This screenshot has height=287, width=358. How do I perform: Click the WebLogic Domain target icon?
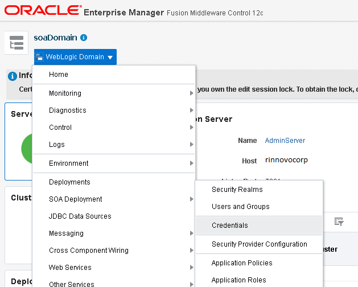[39, 57]
